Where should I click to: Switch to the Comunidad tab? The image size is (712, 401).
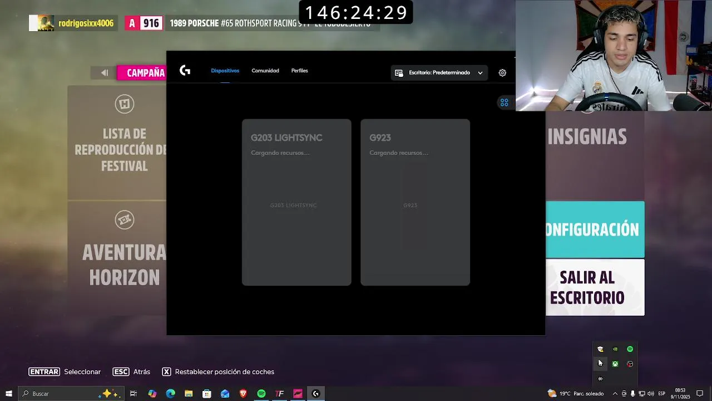[265, 71]
